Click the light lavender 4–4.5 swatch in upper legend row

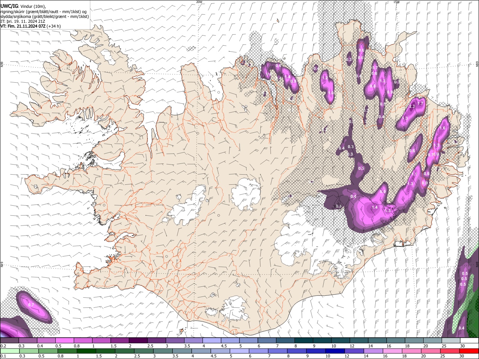211,341
